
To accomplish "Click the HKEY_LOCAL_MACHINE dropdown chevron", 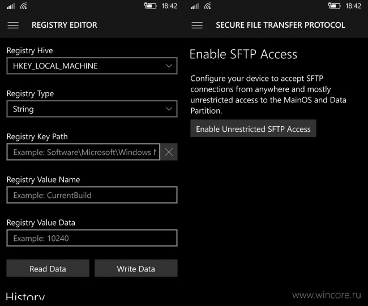I will coord(169,66).
